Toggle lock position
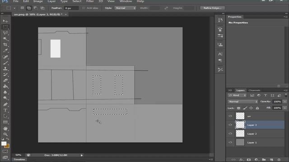The image size is (289, 162). tap(251, 108)
